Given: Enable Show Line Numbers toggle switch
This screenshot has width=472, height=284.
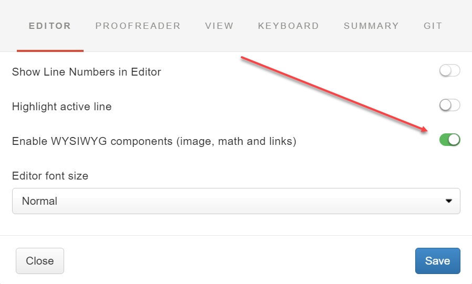Looking at the screenshot, I should pos(449,71).
